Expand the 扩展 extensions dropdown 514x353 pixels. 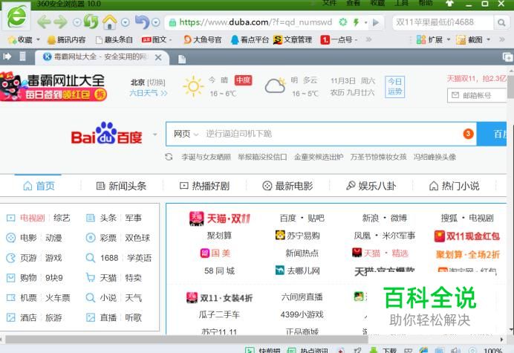[x=449, y=39]
